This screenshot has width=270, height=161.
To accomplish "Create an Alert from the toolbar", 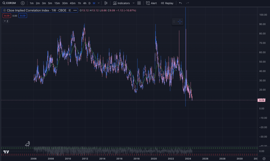I will [151, 3].
